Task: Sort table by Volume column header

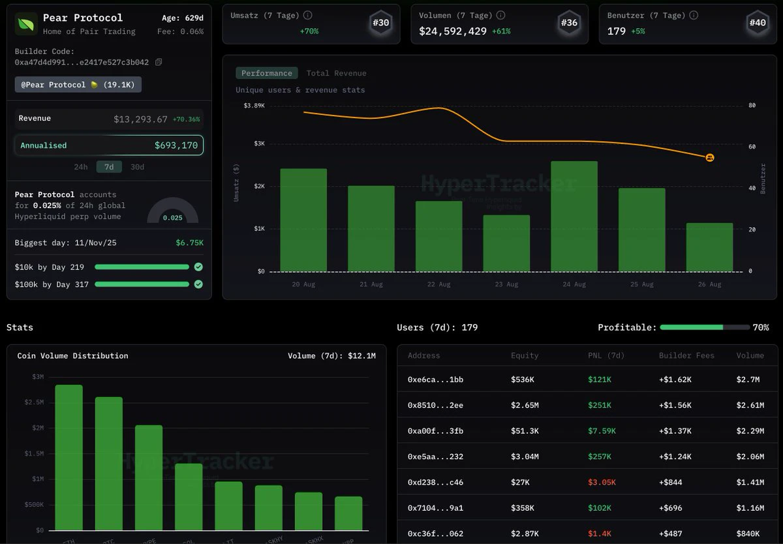Action: pos(750,355)
